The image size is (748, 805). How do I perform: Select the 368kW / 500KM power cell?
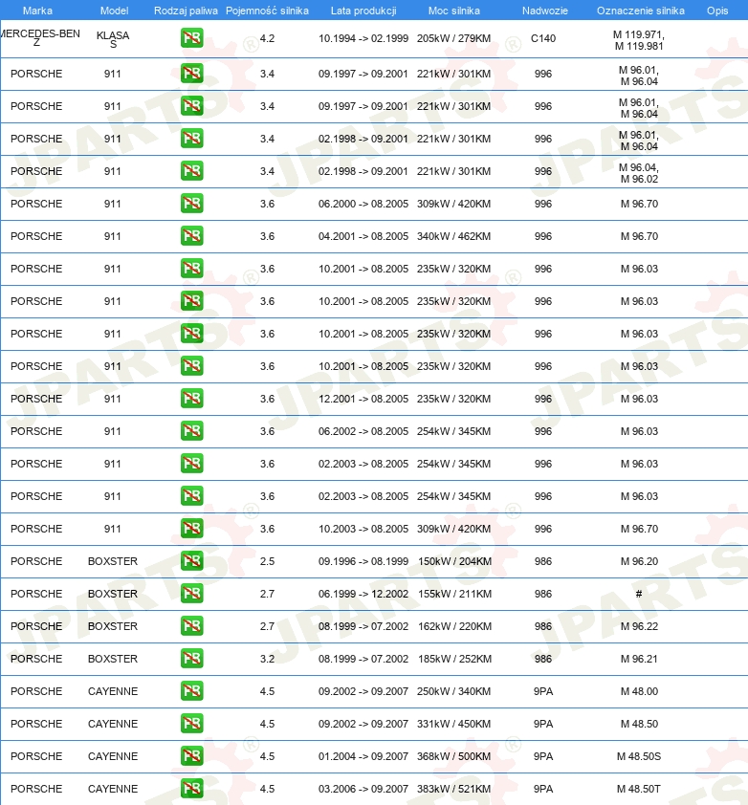pyautogui.click(x=454, y=756)
